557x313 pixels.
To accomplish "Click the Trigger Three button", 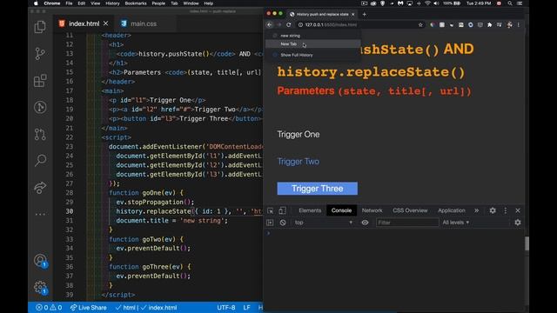I will click(x=317, y=189).
